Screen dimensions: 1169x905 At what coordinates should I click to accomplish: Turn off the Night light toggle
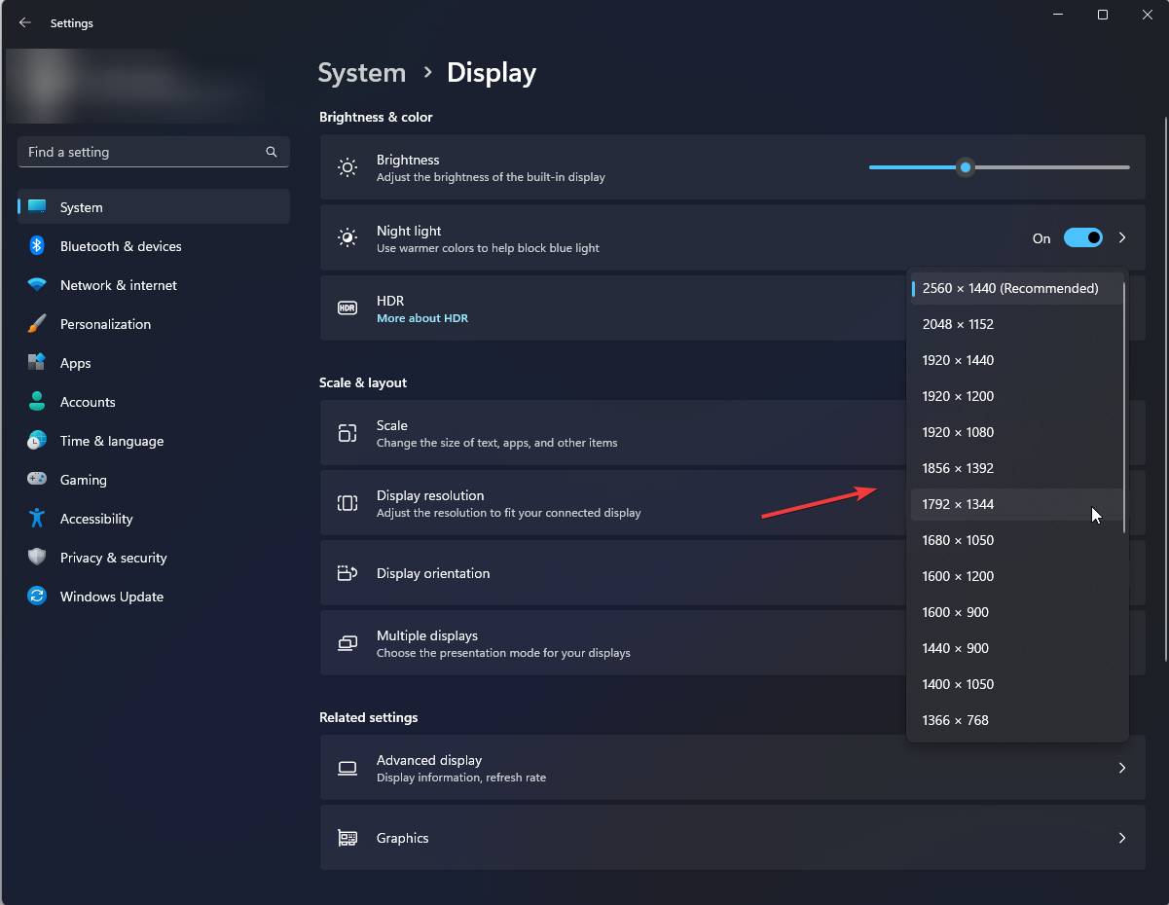click(1082, 237)
